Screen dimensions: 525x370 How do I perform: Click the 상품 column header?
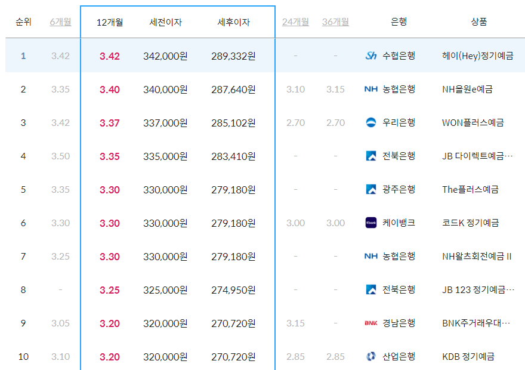click(x=479, y=21)
